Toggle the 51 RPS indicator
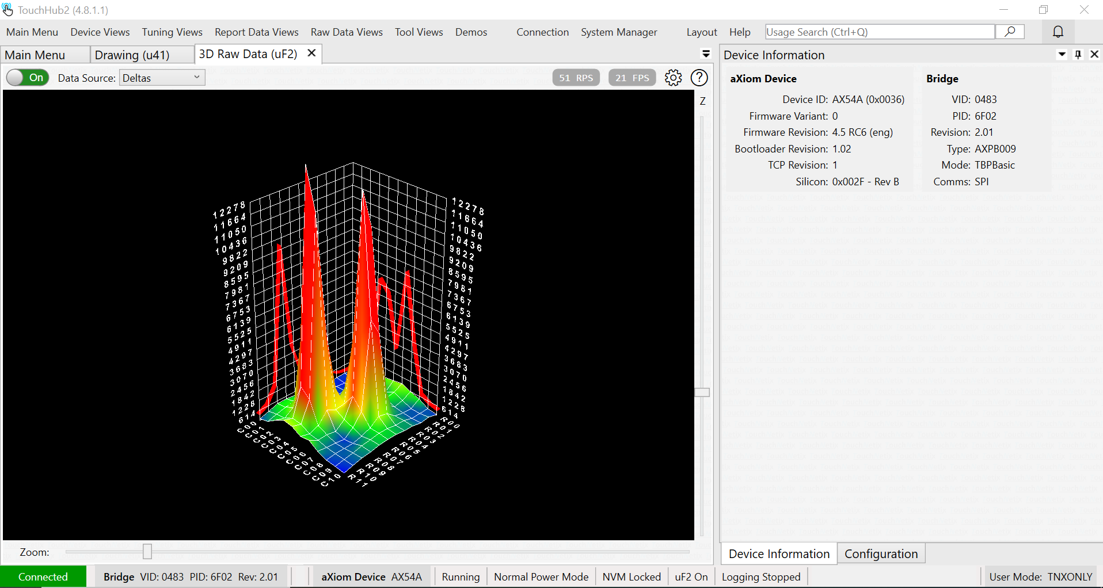This screenshot has width=1103, height=588. click(576, 78)
